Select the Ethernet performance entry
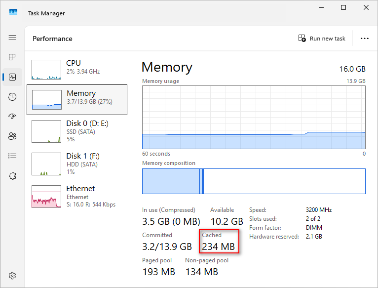The height and width of the screenshot is (288, 378). (x=77, y=196)
